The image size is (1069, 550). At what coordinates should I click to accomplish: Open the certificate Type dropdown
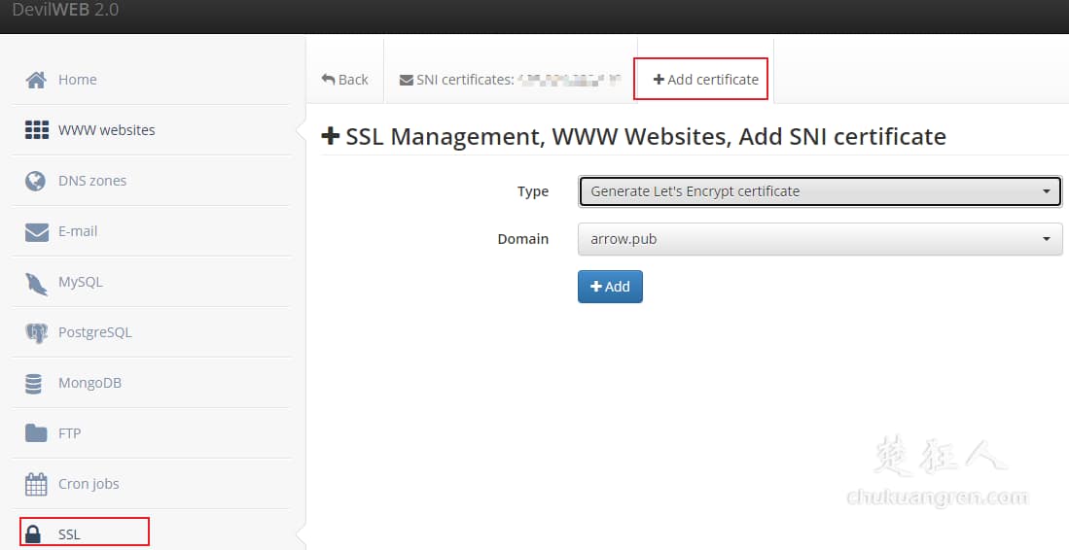820,191
